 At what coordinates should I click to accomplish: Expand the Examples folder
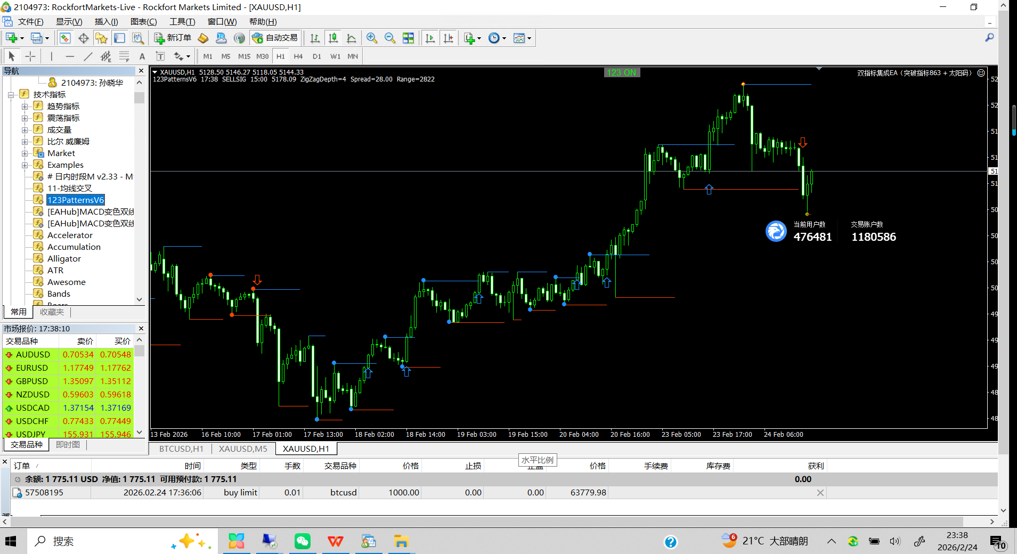click(25, 165)
